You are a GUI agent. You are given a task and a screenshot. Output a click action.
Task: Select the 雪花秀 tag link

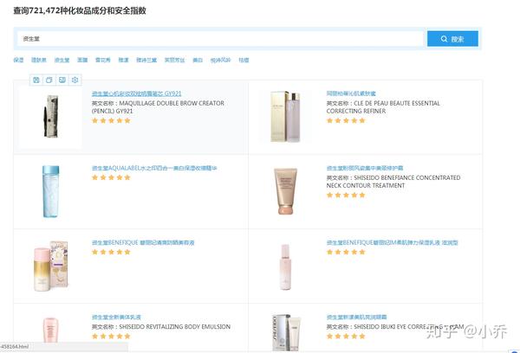pyautogui.click(x=103, y=60)
